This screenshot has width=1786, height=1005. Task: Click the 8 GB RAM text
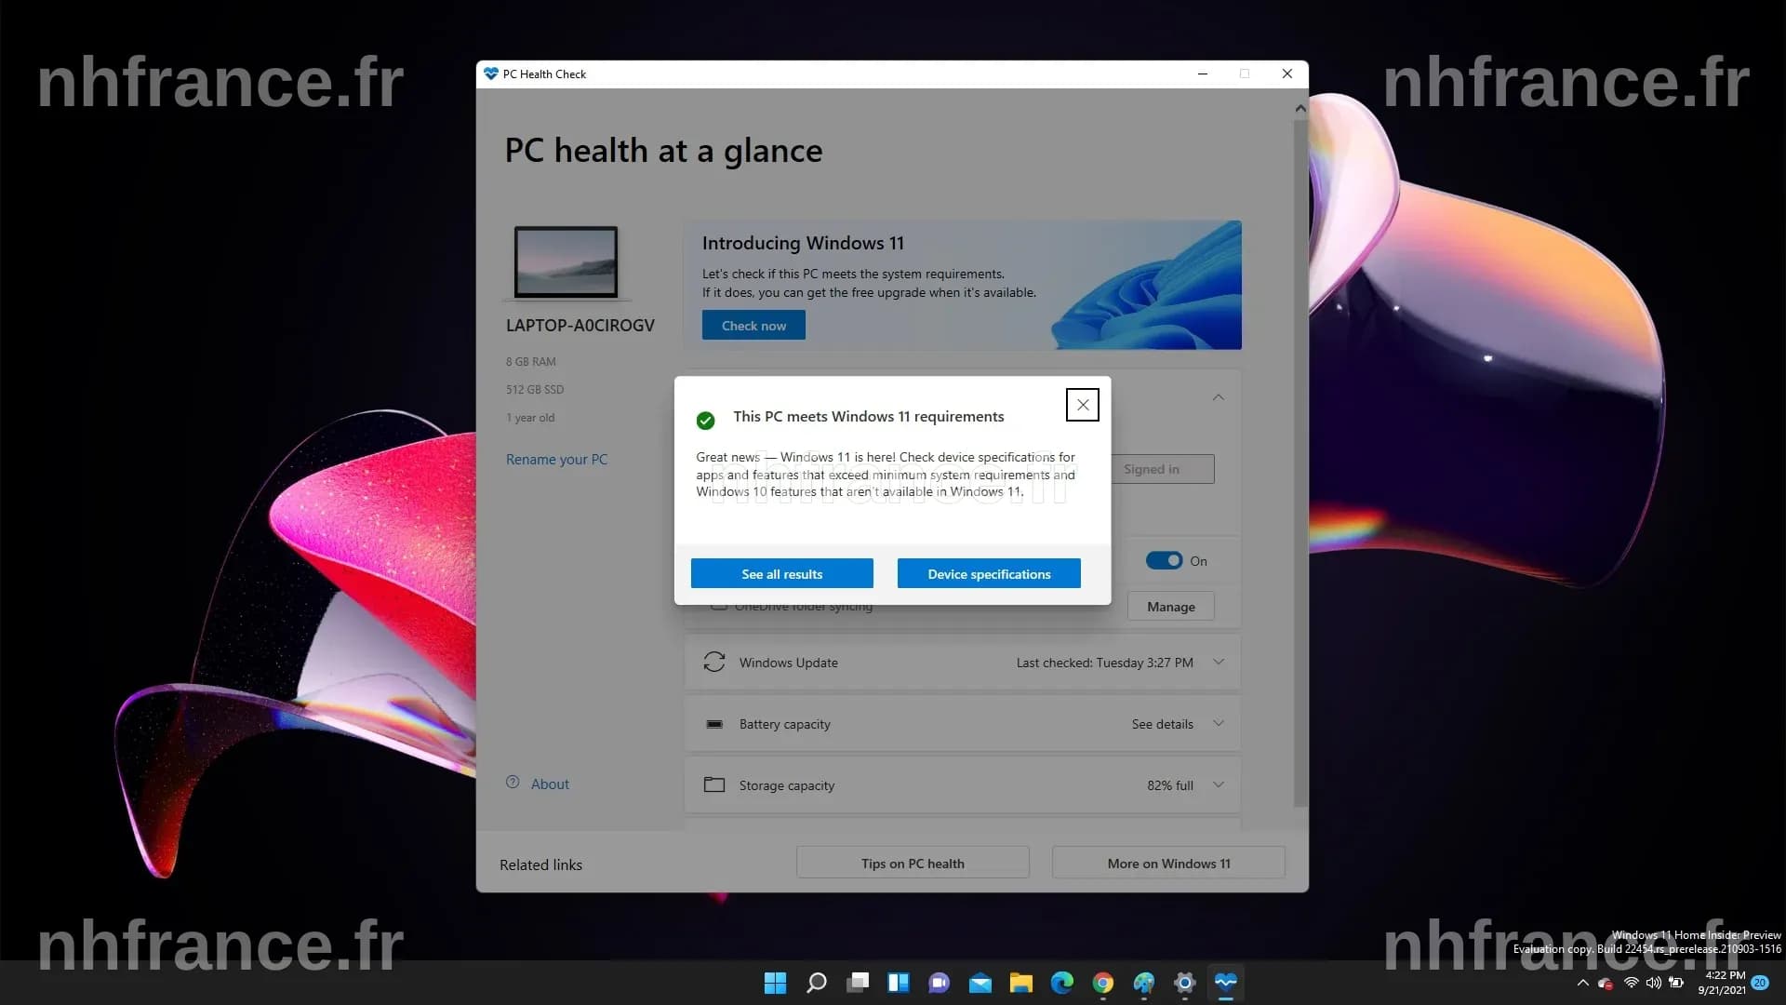(530, 362)
